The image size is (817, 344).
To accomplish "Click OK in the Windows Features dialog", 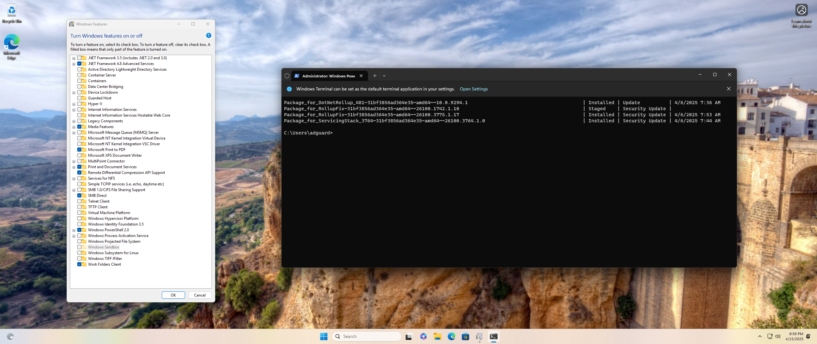I will click(x=173, y=295).
